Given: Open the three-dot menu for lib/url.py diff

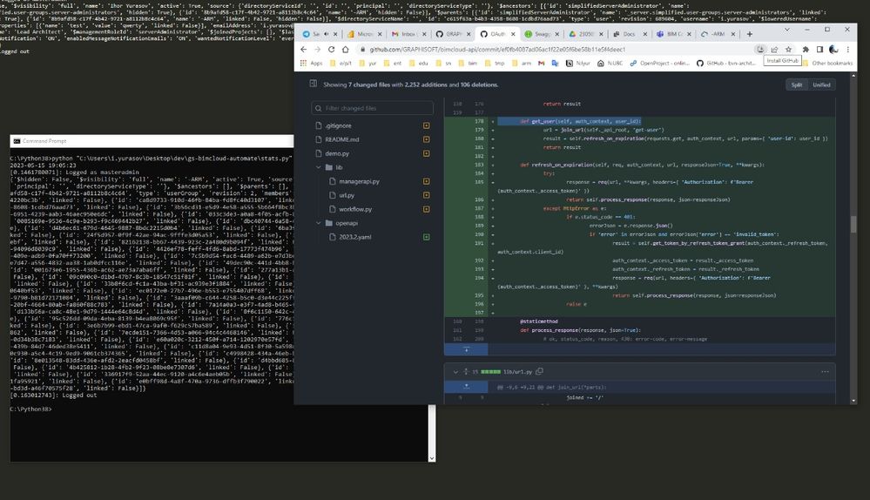Looking at the screenshot, I should [x=826, y=372].
